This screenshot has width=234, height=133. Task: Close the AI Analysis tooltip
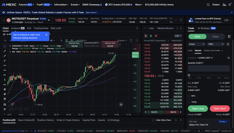[46, 35]
